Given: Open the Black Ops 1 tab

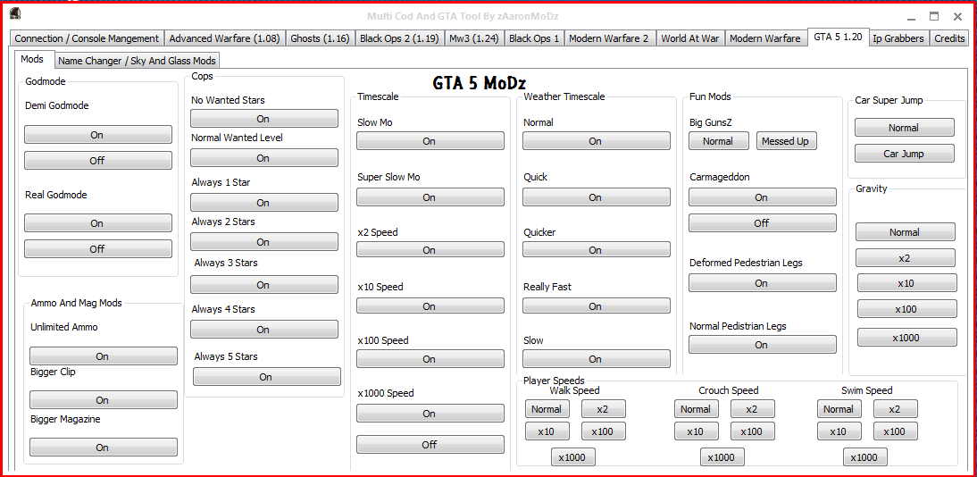Looking at the screenshot, I should 534,38.
